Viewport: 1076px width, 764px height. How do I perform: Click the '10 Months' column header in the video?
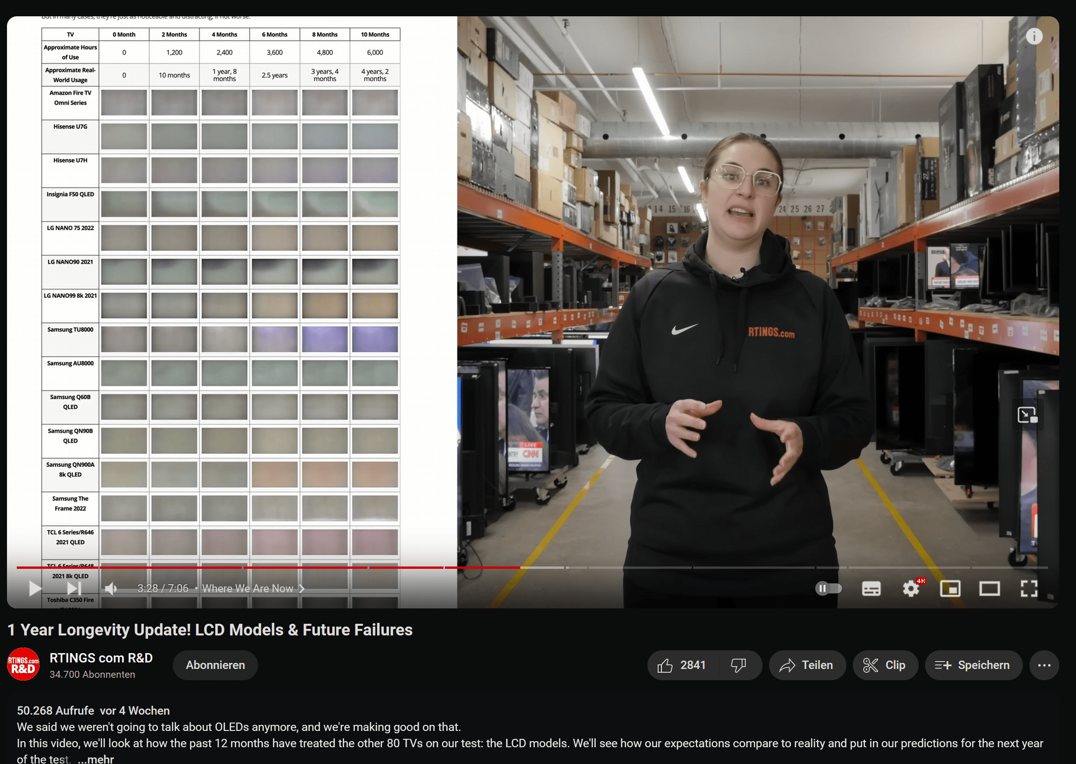click(375, 34)
